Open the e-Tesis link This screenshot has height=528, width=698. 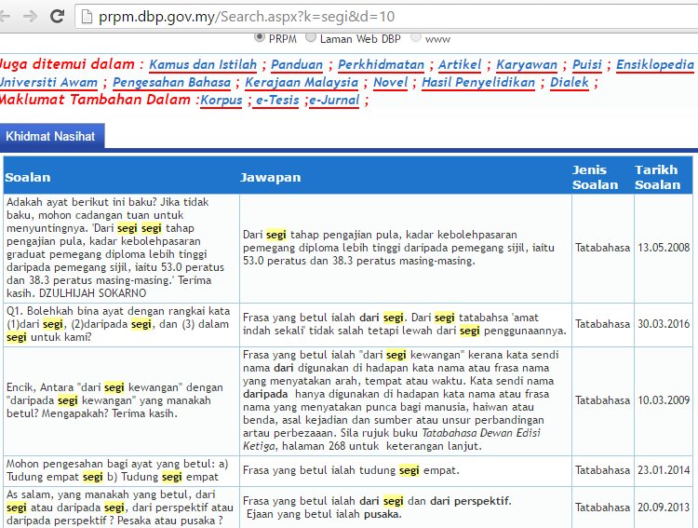pyautogui.click(x=277, y=101)
